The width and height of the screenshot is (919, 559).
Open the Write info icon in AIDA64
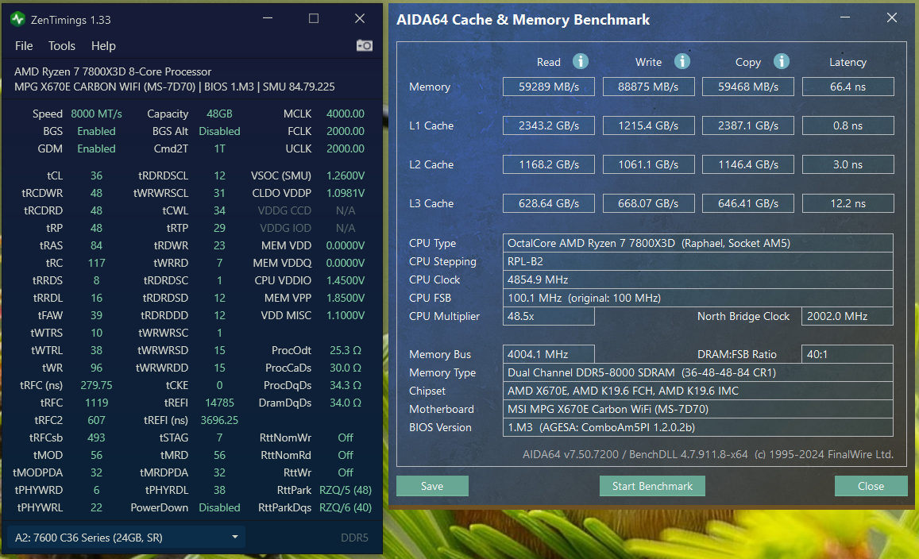(x=682, y=61)
